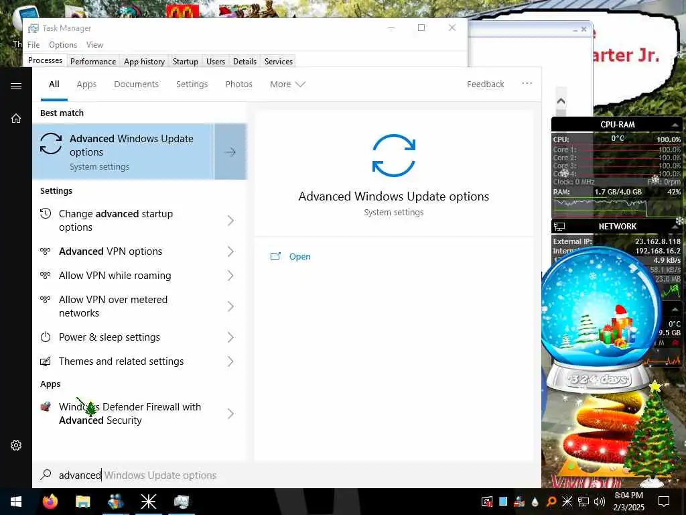Click the search box containing 'advanced'
The height and width of the screenshot is (515, 686).
[287, 475]
